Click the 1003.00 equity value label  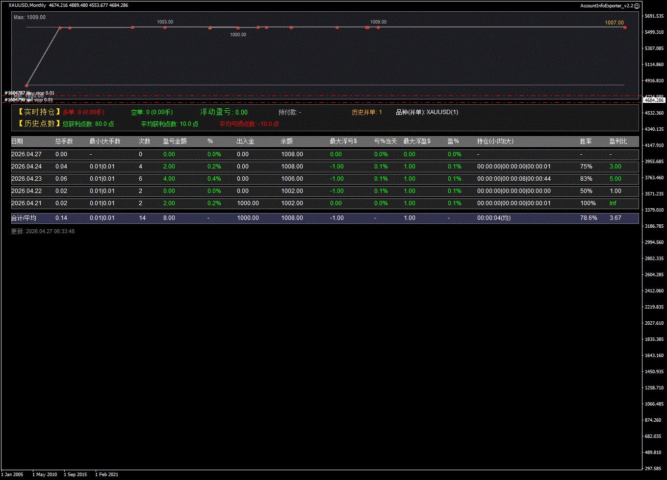165,22
